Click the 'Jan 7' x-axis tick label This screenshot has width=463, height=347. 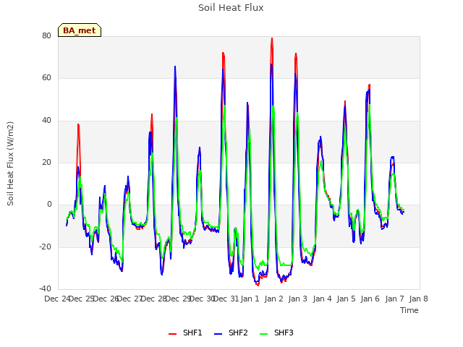point(394,299)
